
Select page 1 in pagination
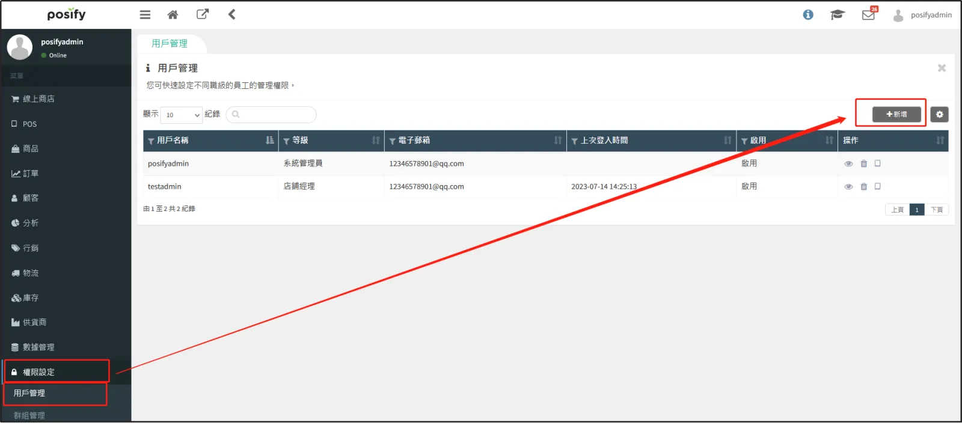(917, 210)
